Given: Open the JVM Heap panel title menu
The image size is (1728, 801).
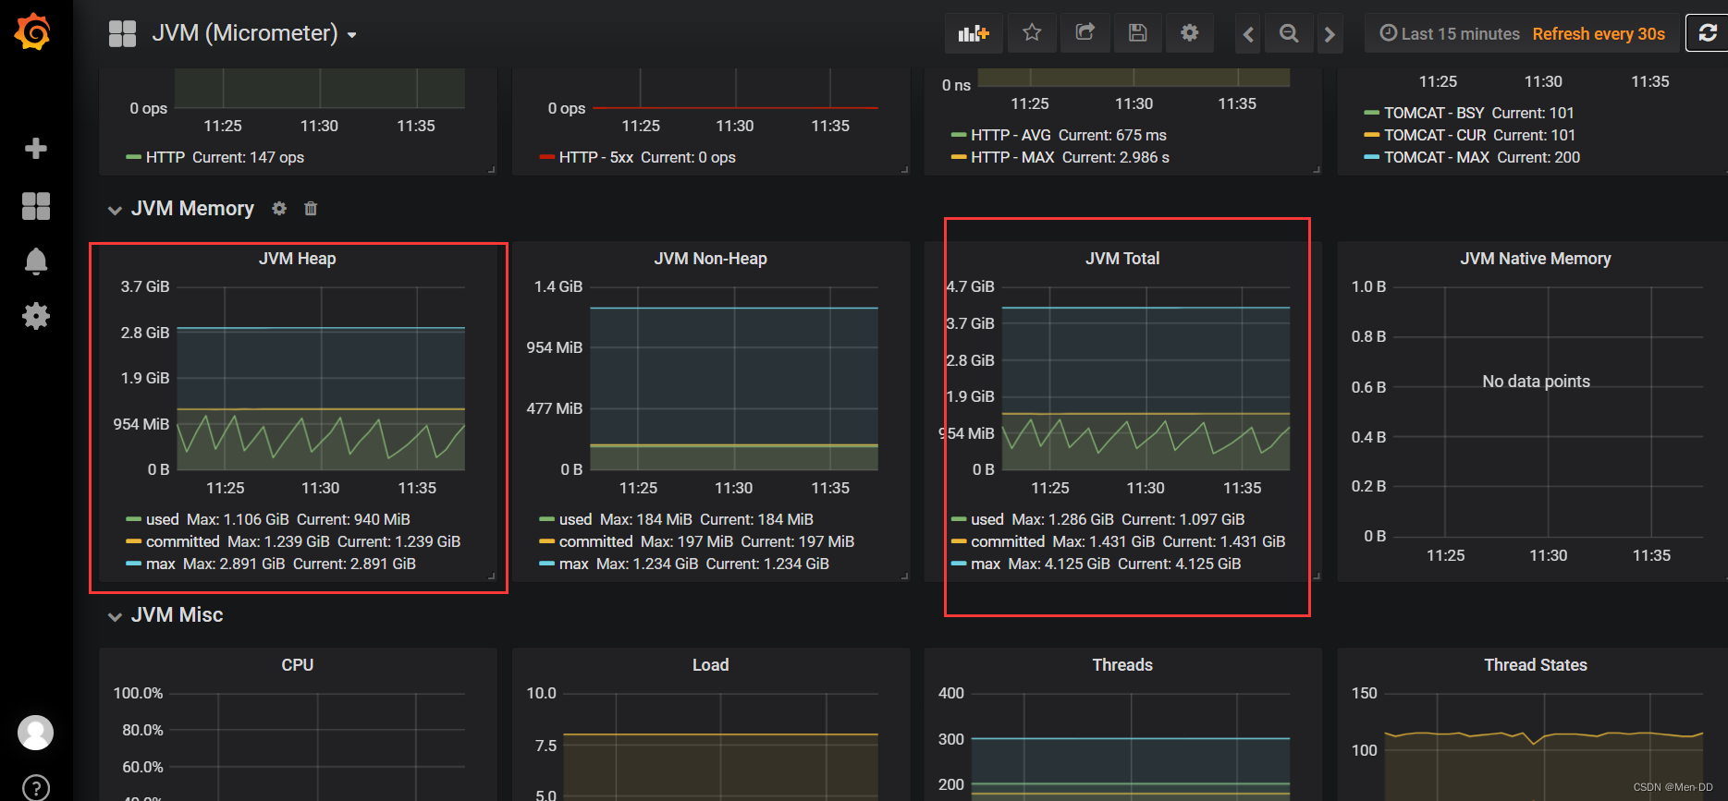Looking at the screenshot, I should tap(298, 259).
